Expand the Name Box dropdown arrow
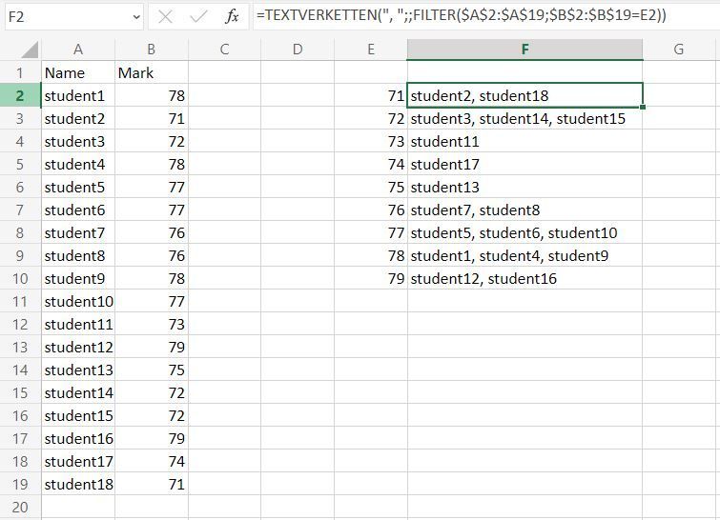This screenshot has width=720, height=520. point(136,17)
